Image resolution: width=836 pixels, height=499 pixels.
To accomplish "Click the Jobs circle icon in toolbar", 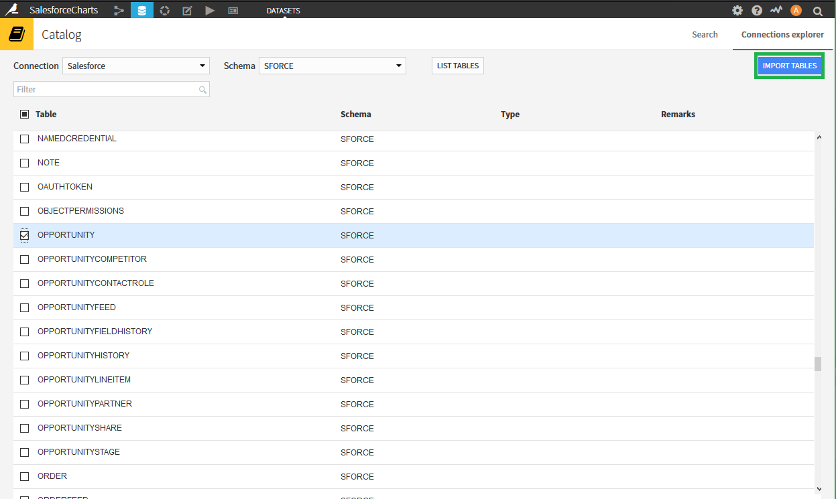I will [164, 10].
